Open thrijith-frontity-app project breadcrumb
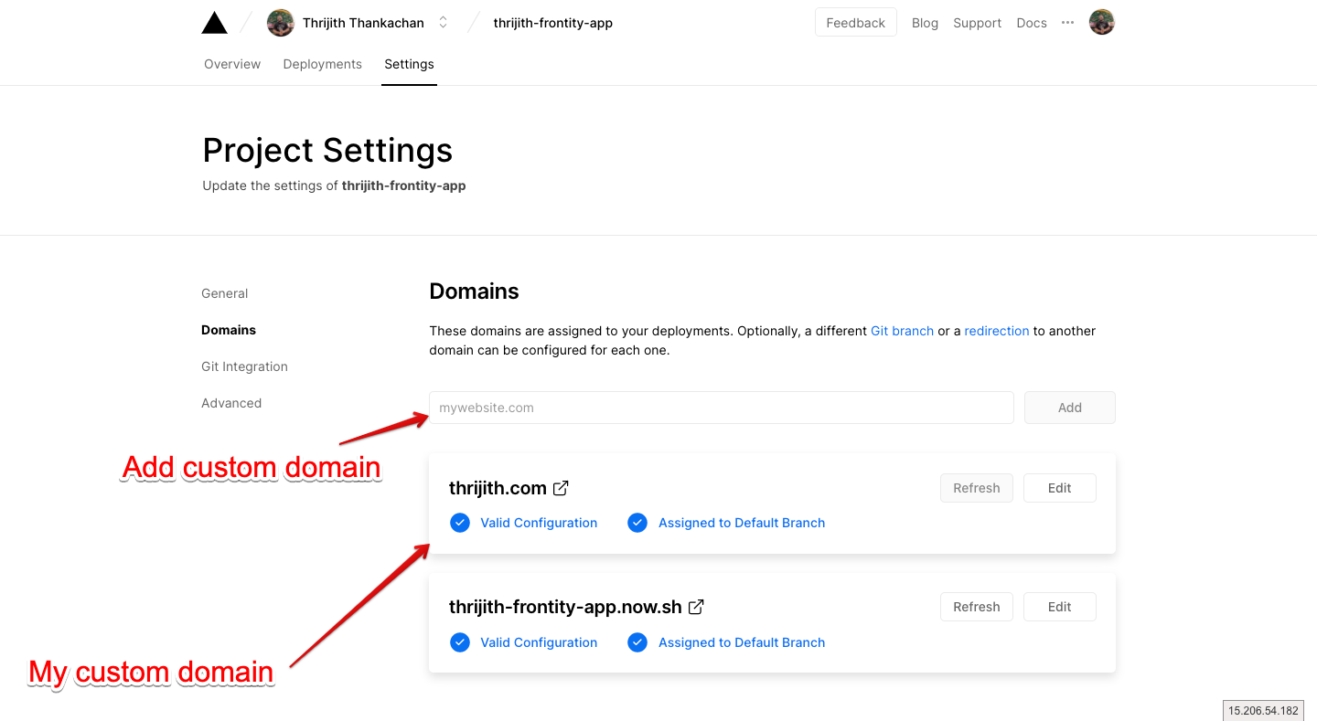The height and width of the screenshot is (721, 1317). click(x=553, y=23)
